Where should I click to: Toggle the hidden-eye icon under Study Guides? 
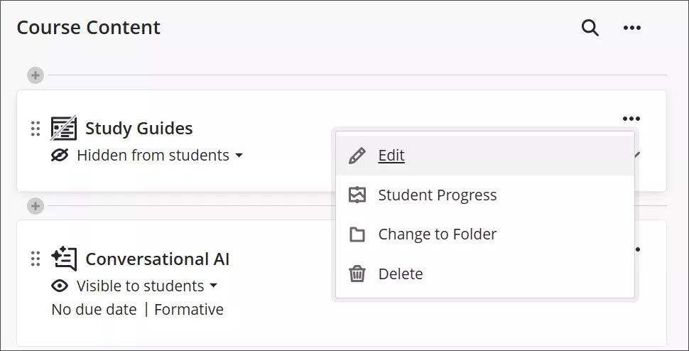[60, 155]
